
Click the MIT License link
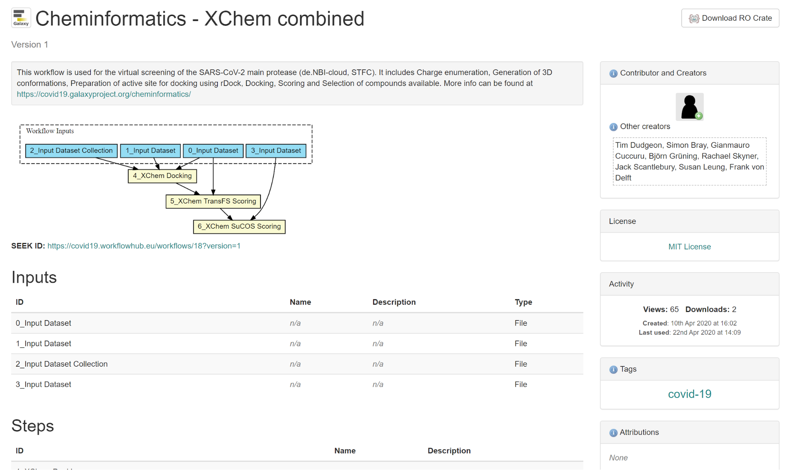(x=690, y=246)
